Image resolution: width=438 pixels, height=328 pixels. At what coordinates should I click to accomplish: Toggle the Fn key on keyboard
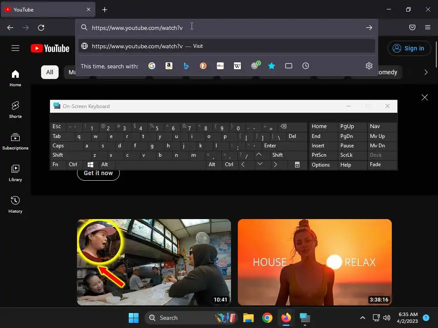click(x=58, y=164)
